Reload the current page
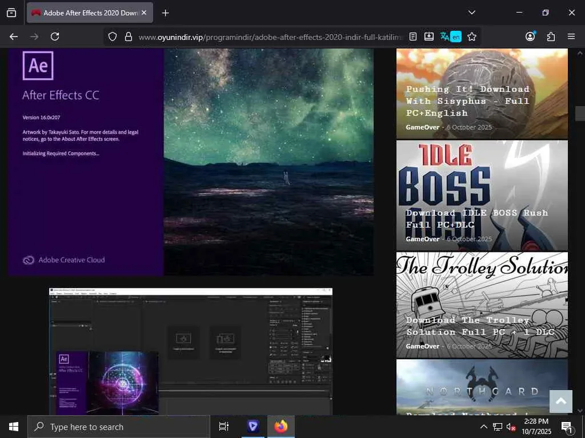 (x=55, y=36)
